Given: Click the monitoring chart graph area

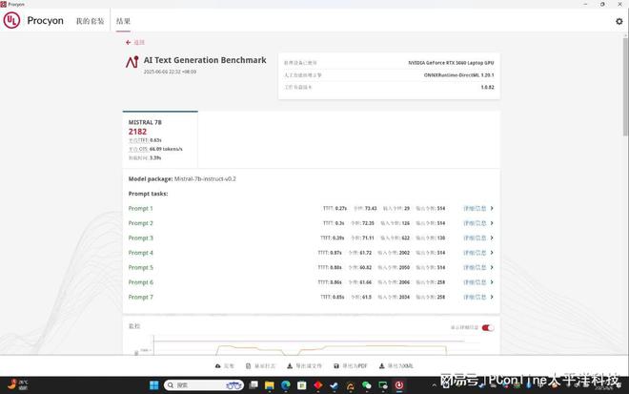Looking at the screenshot, I should [x=309, y=344].
